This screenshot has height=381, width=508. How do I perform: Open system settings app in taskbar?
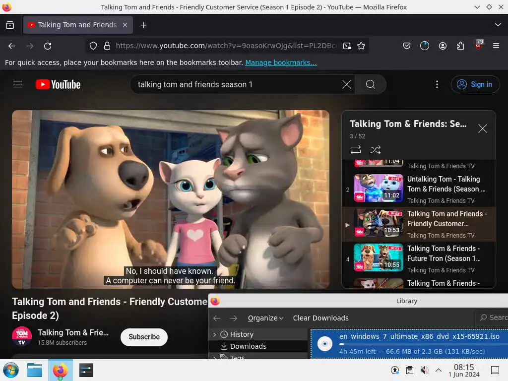pos(86,370)
